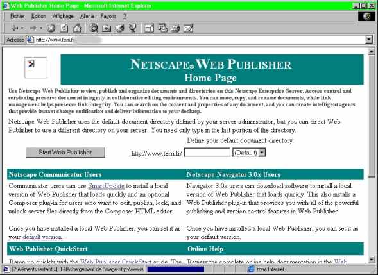Click the Online Help section heading
378x275 pixels.
(205, 249)
